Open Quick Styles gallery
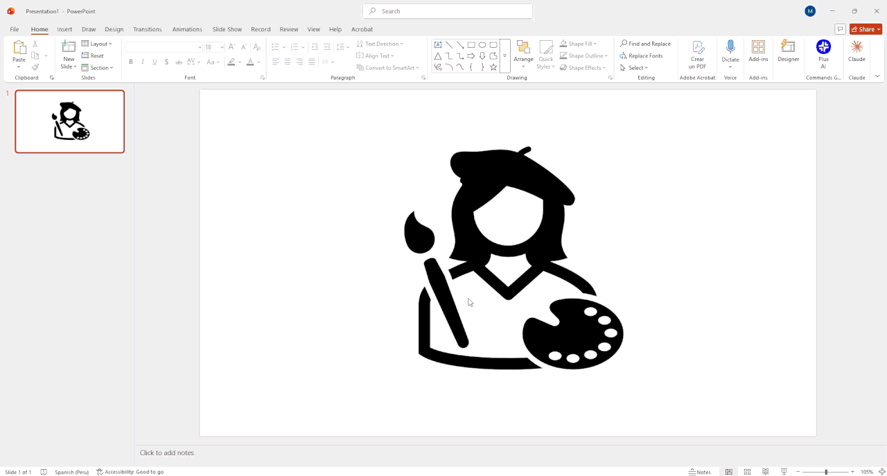 point(546,55)
